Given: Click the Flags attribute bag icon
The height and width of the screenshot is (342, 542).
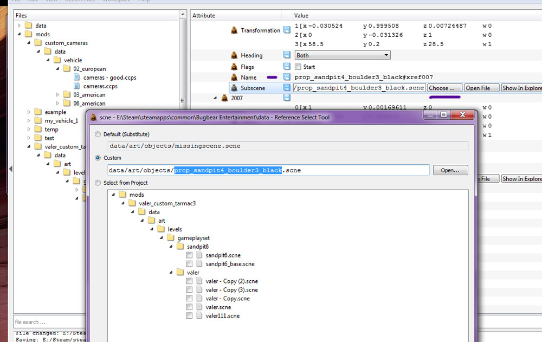Looking at the screenshot, I should coord(234,67).
